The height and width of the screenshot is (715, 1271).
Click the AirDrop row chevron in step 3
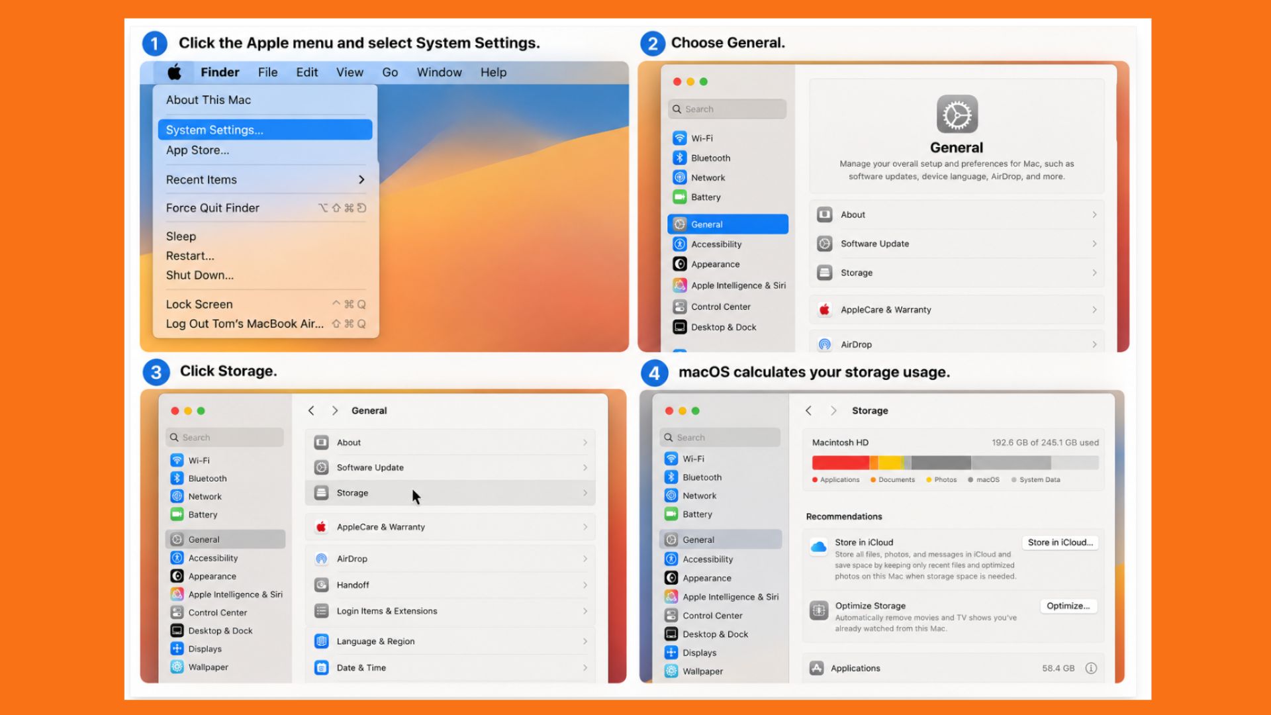point(585,559)
